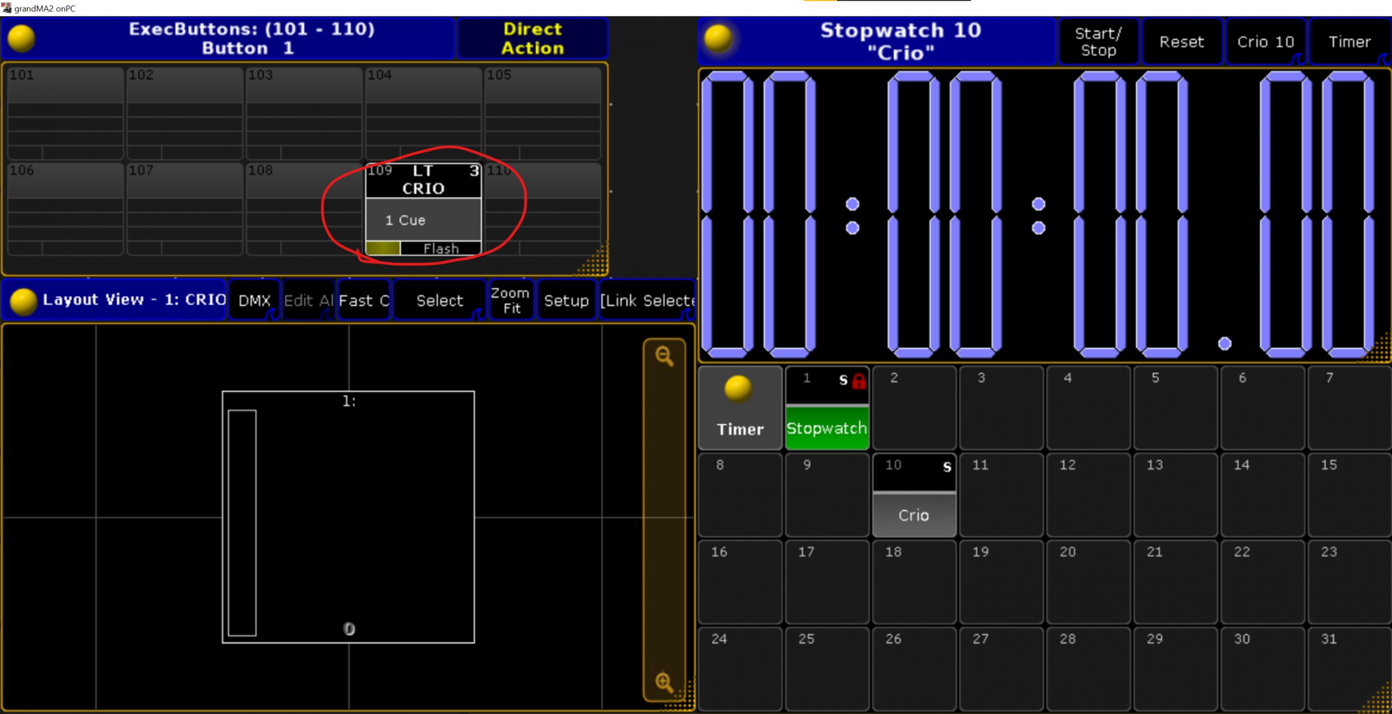Click empty executor button 105
The image size is (1392, 714).
coord(543,114)
